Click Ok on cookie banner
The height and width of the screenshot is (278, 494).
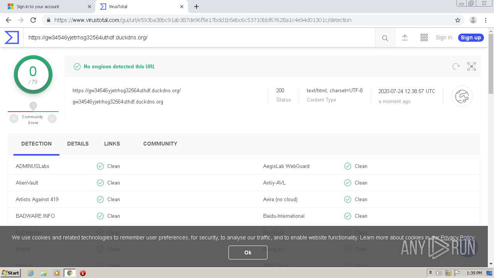(x=248, y=252)
